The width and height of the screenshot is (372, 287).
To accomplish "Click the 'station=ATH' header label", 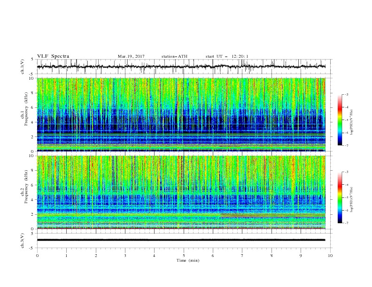I will point(174,56).
